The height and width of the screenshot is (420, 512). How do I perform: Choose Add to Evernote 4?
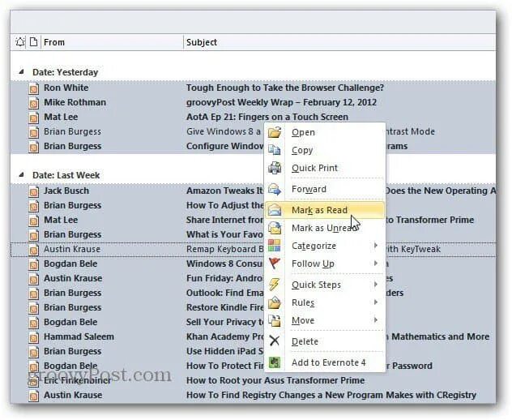(324, 362)
